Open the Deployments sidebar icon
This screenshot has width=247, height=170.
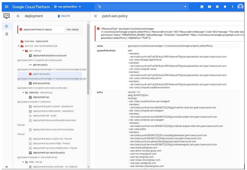[7, 26]
